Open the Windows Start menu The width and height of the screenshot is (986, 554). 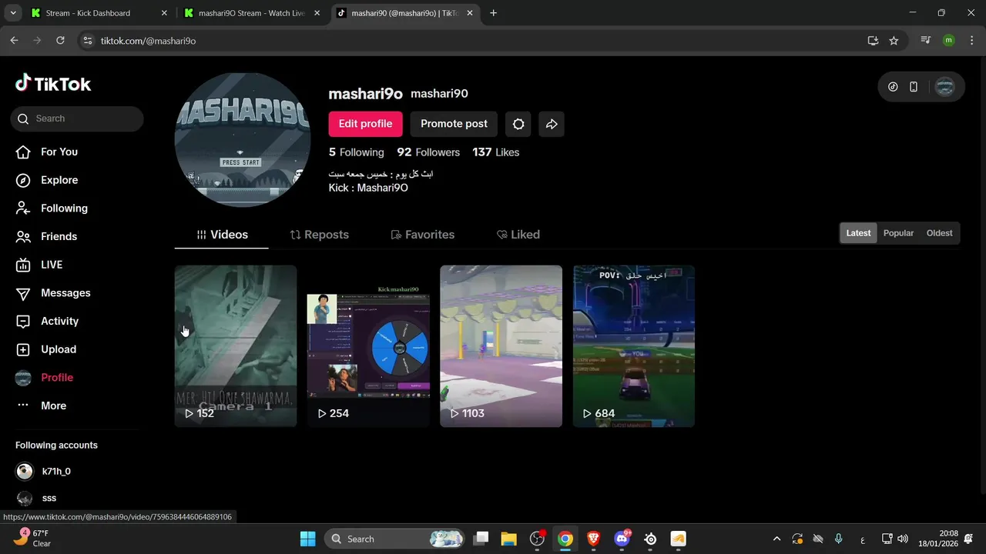coord(307,539)
